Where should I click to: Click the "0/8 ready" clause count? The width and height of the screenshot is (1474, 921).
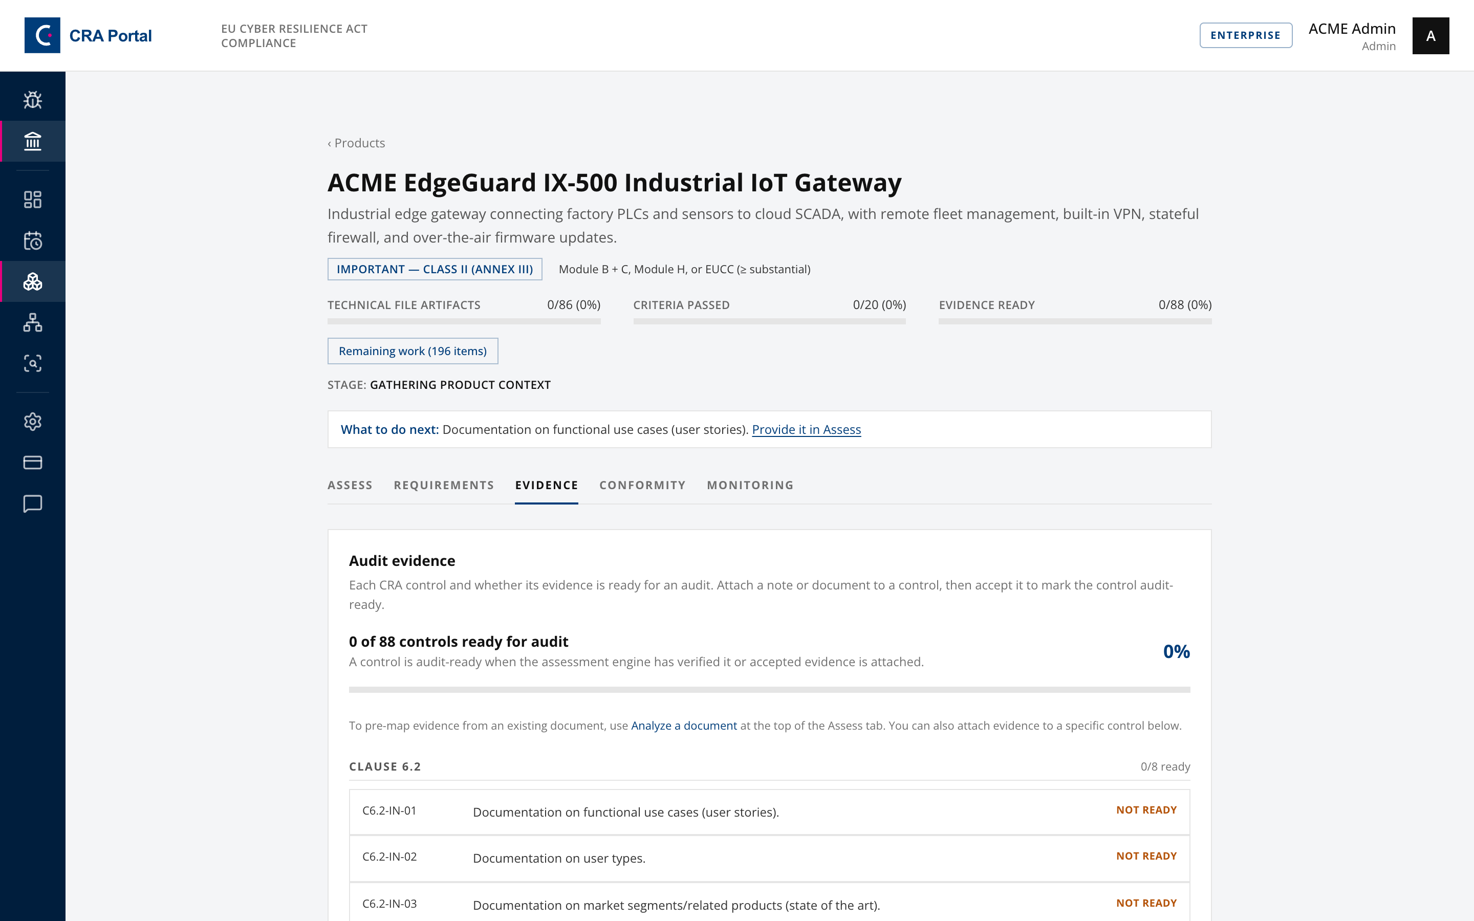(x=1165, y=766)
